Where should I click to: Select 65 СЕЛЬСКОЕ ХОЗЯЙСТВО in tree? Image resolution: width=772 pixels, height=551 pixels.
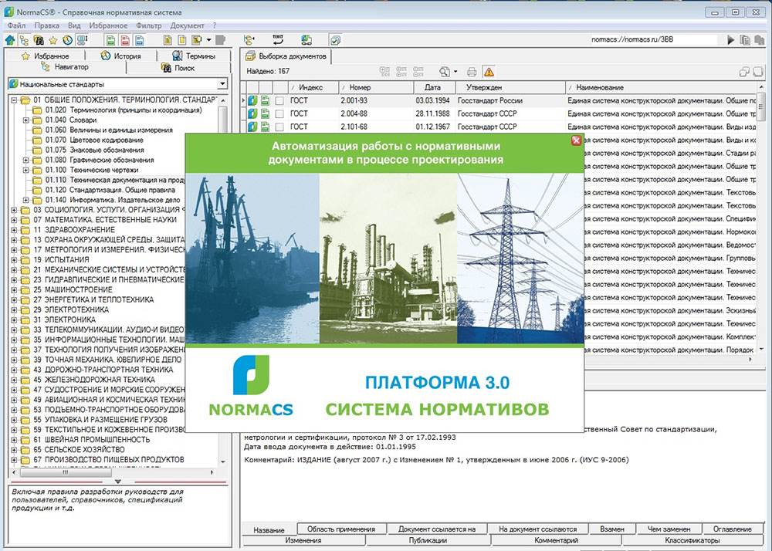80,450
